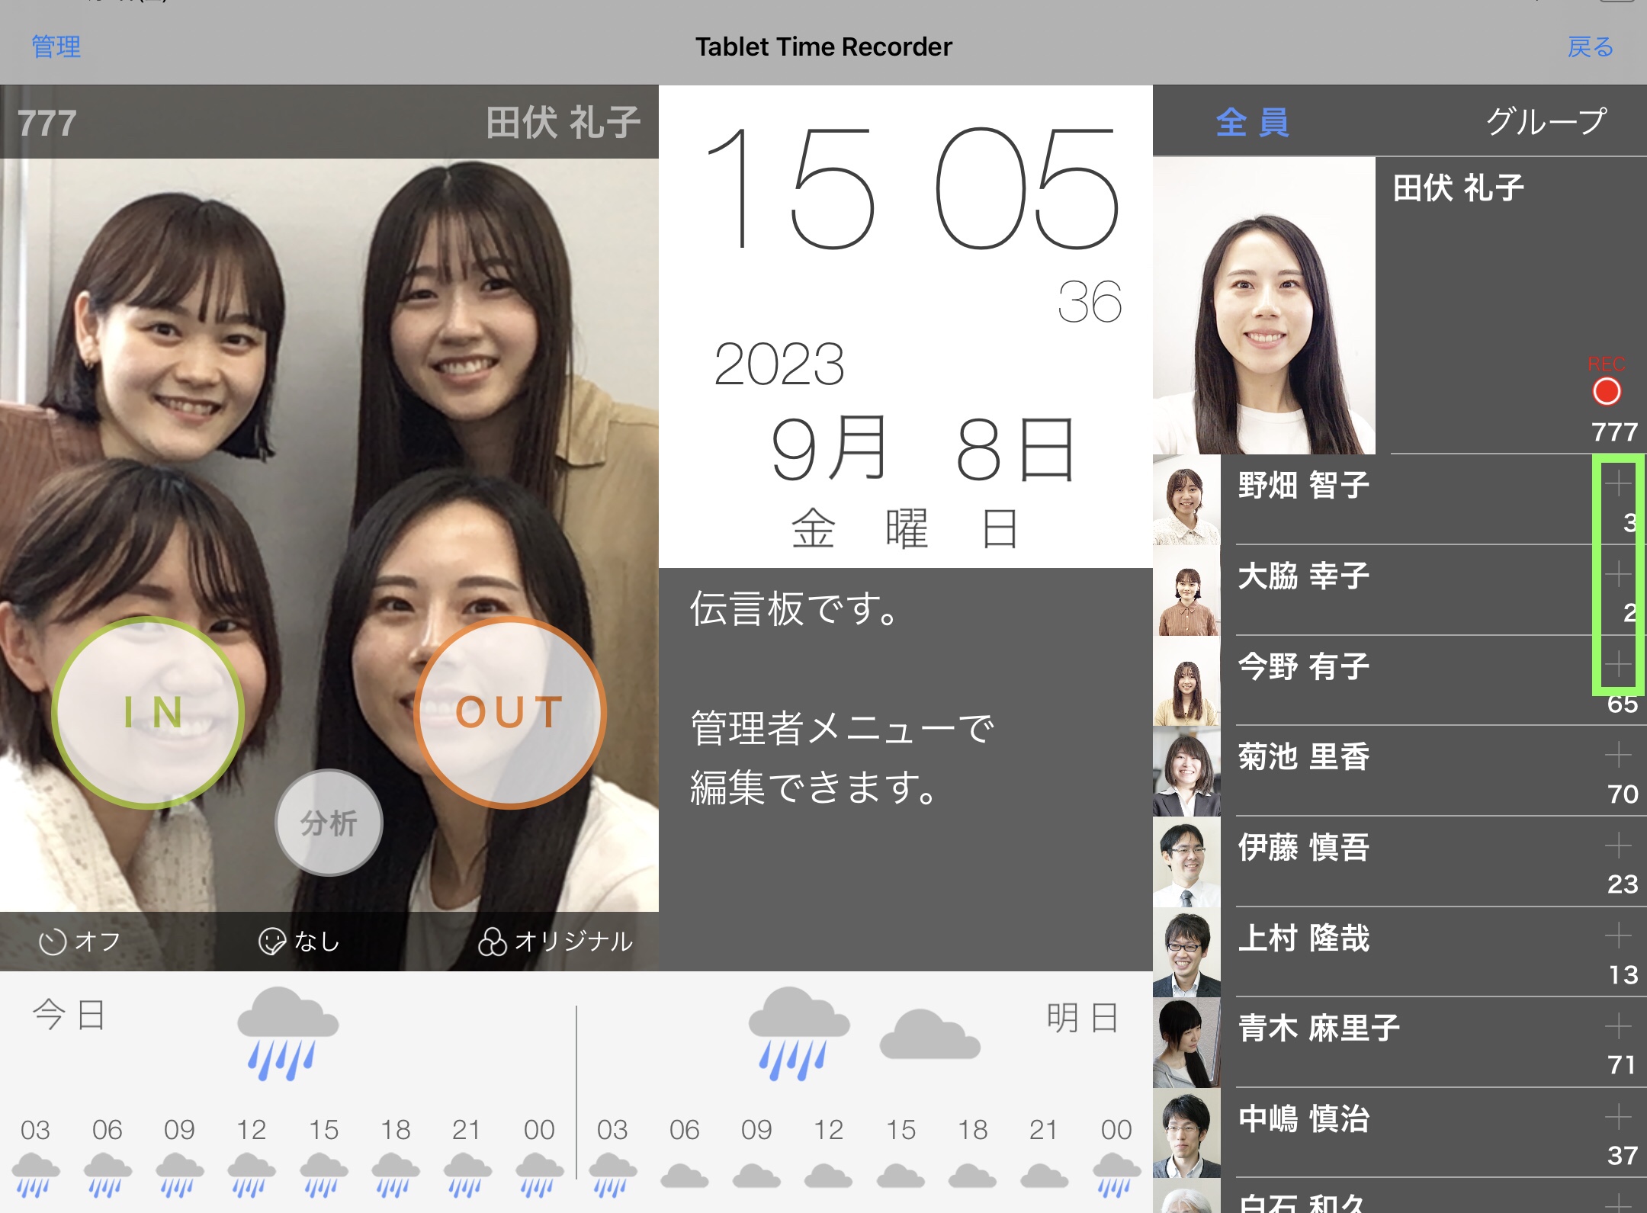The width and height of the screenshot is (1647, 1213).
Task: Expand the plus on 菊池 里香 row
Action: pyautogui.click(x=1617, y=755)
